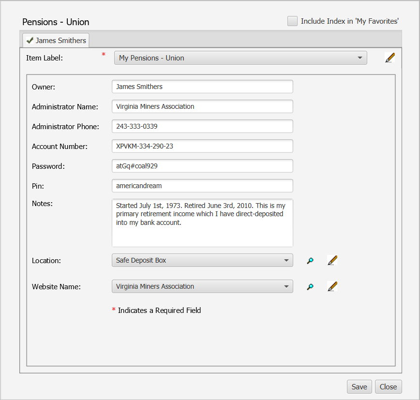Open the search magnifier beside Website Name
The height and width of the screenshot is (400, 420).
tap(310, 286)
